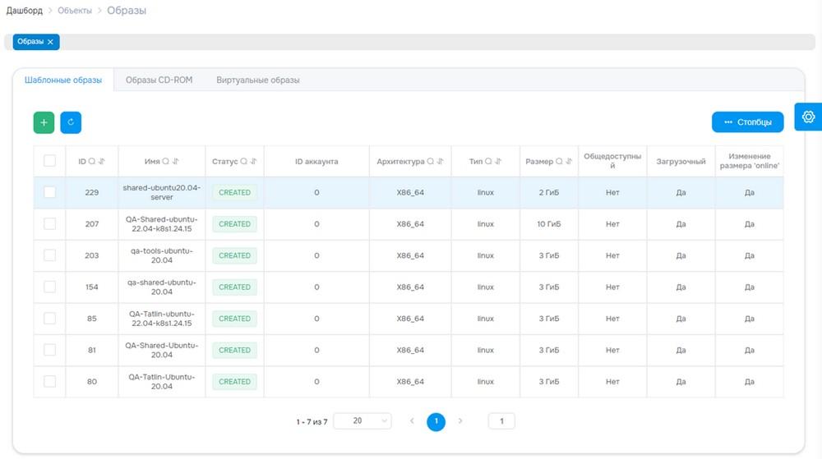Toggle the select-all checkbox in table header
The height and width of the screenshot is (459, 822).
(x=50, y=161)
